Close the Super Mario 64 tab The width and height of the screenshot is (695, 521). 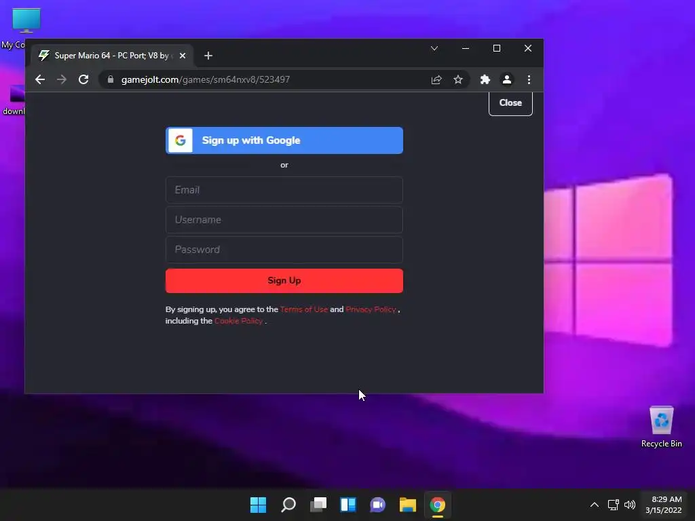182,56
